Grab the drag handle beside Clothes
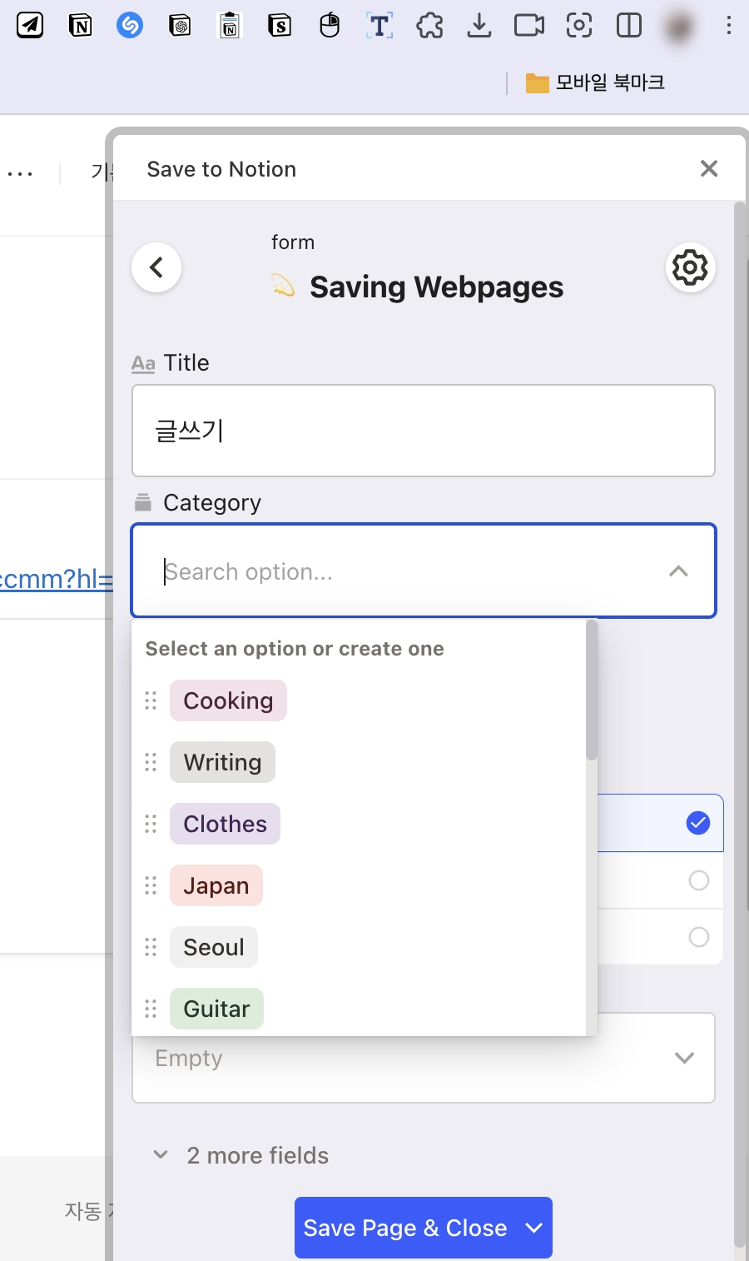 tap(151, 824)
